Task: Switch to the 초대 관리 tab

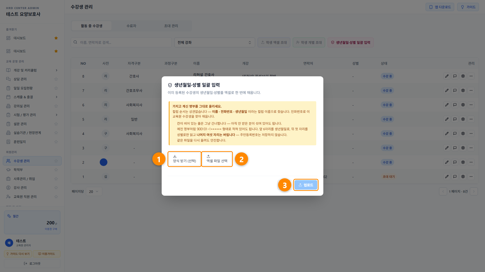Action: click(x=171, y=26)
